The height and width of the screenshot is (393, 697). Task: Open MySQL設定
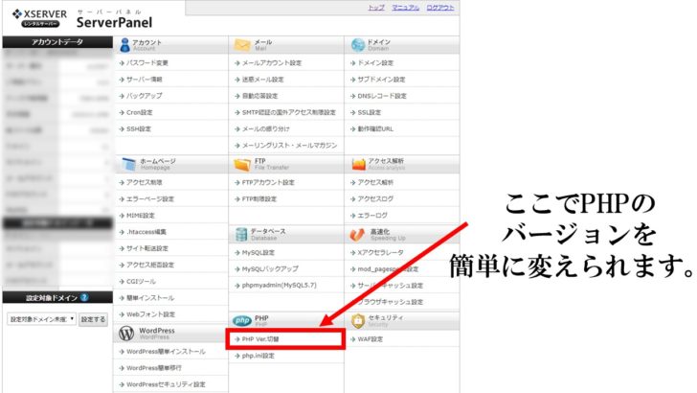tap(258, 253)
